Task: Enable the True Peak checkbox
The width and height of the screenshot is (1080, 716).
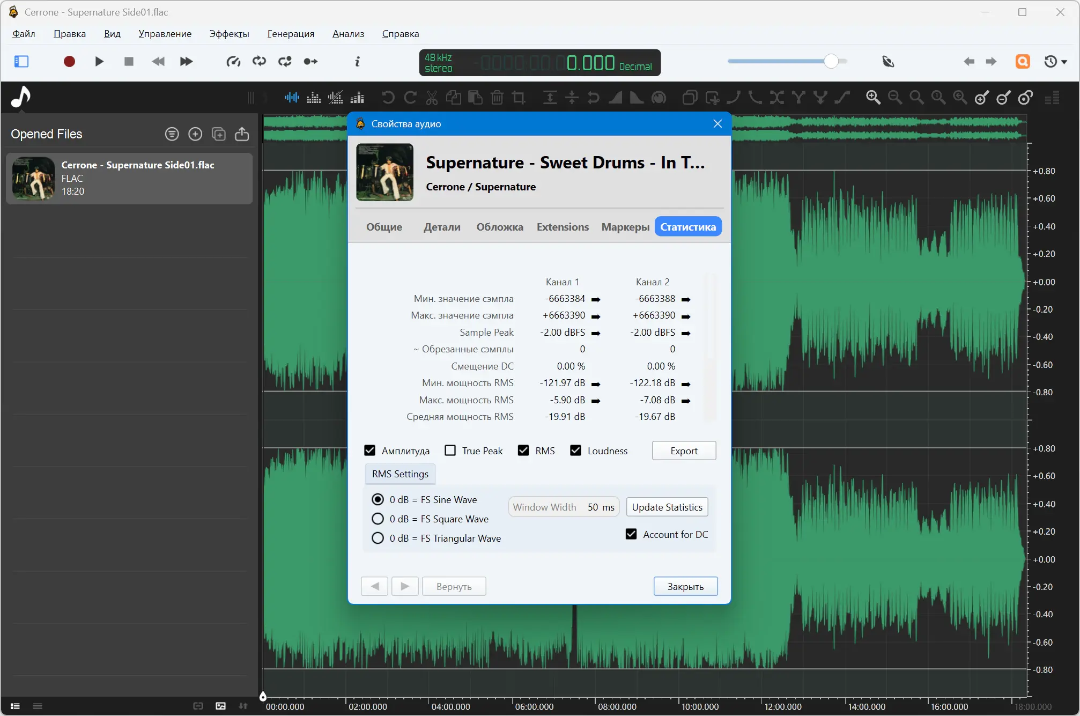Action: pos(450,451)
